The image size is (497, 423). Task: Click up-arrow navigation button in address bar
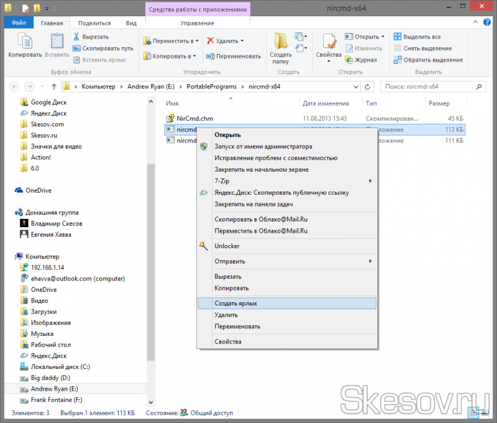[54, 86]
